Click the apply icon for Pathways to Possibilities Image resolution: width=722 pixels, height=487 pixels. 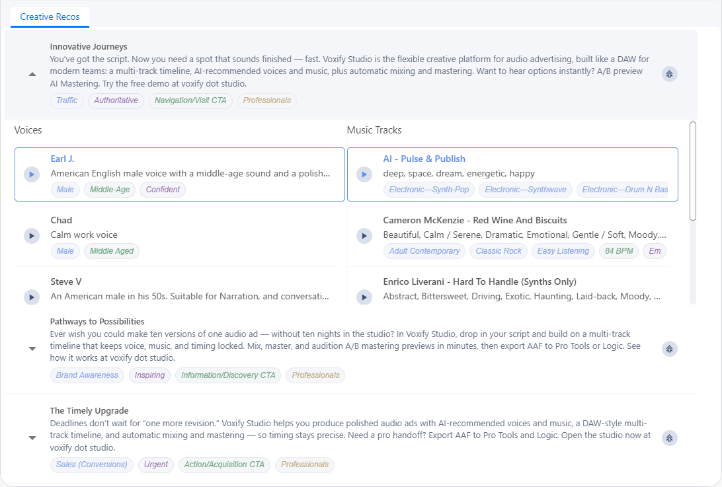[670, 349]
